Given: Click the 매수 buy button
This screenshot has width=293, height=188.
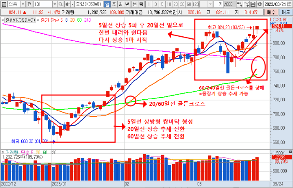Looking at the screenshot, I should point(271,13).
